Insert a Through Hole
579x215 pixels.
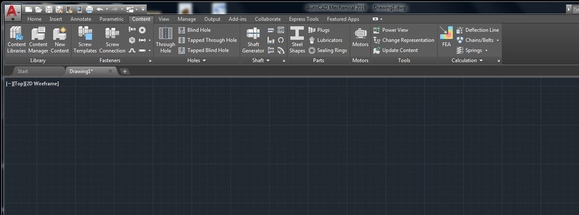[x=165, y=40]
